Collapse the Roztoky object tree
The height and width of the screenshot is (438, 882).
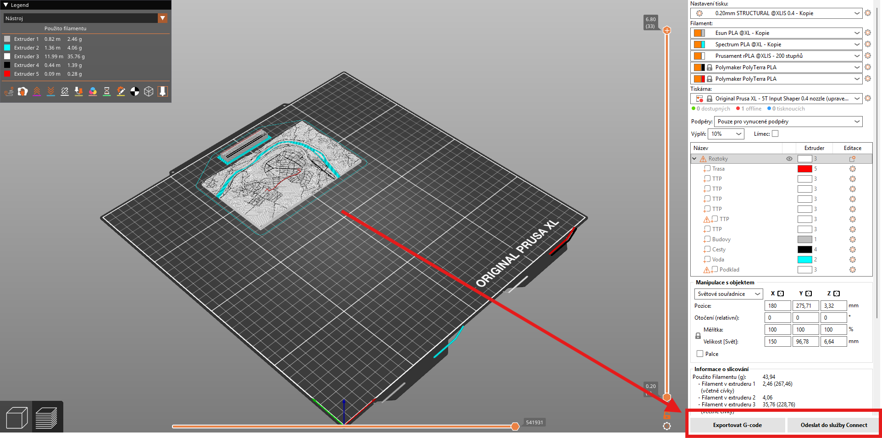694,159
